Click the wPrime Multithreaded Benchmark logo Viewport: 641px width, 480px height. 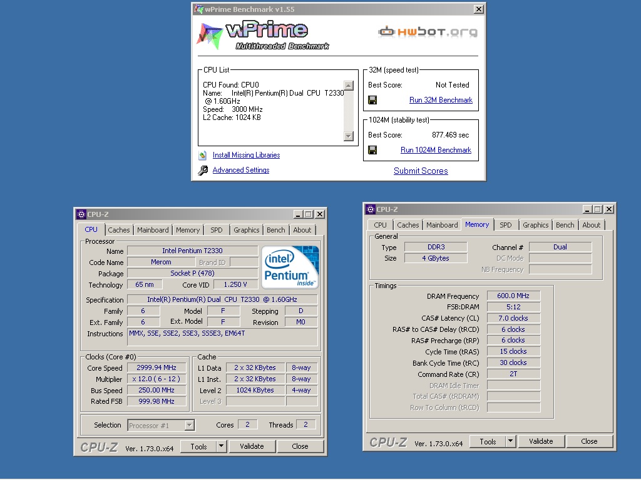[x=264, y=36]
